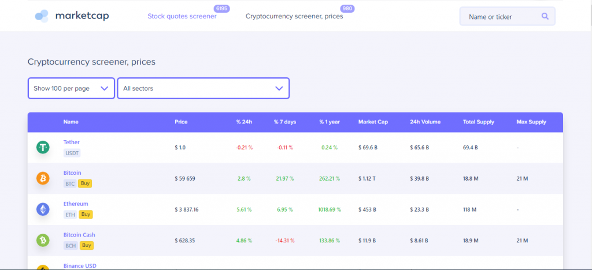Viewport: 592px width, 270px height.
Task: Click Ethereum's market cap $ 453 B
Action: tap(367, 209)
